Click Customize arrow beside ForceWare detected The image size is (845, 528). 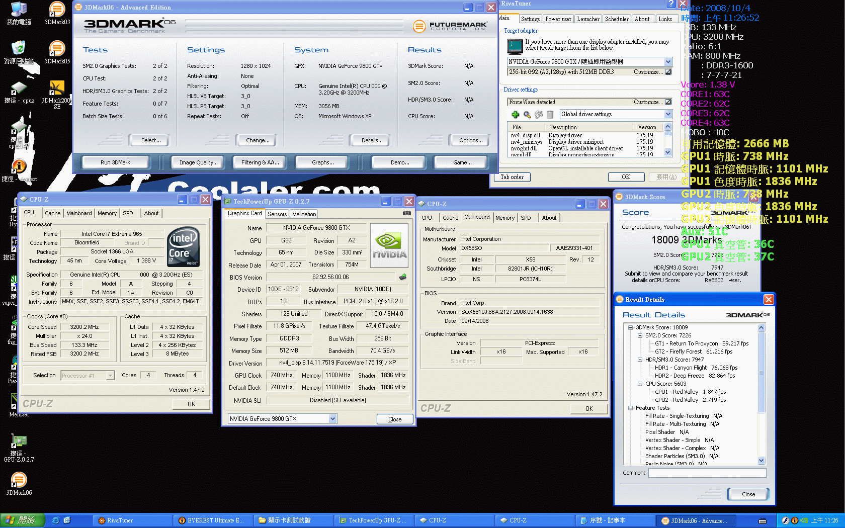(668, 102)
